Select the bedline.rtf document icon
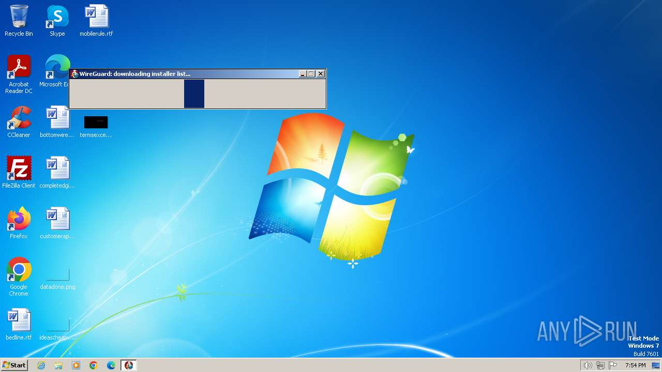This screenshot has height=372, width=662. [x=19, y=324]
